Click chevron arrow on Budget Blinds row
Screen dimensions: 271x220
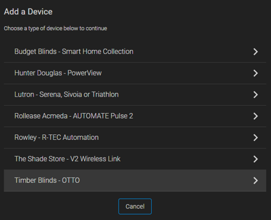256,52
